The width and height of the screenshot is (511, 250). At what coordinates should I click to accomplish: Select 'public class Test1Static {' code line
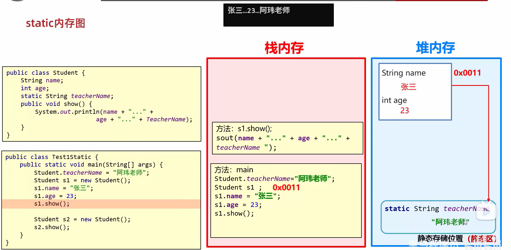tap(52, 157)
